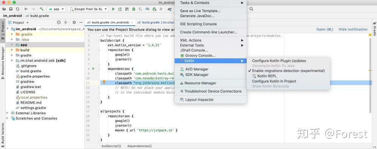Click the Sync project refresh icon

18,9
